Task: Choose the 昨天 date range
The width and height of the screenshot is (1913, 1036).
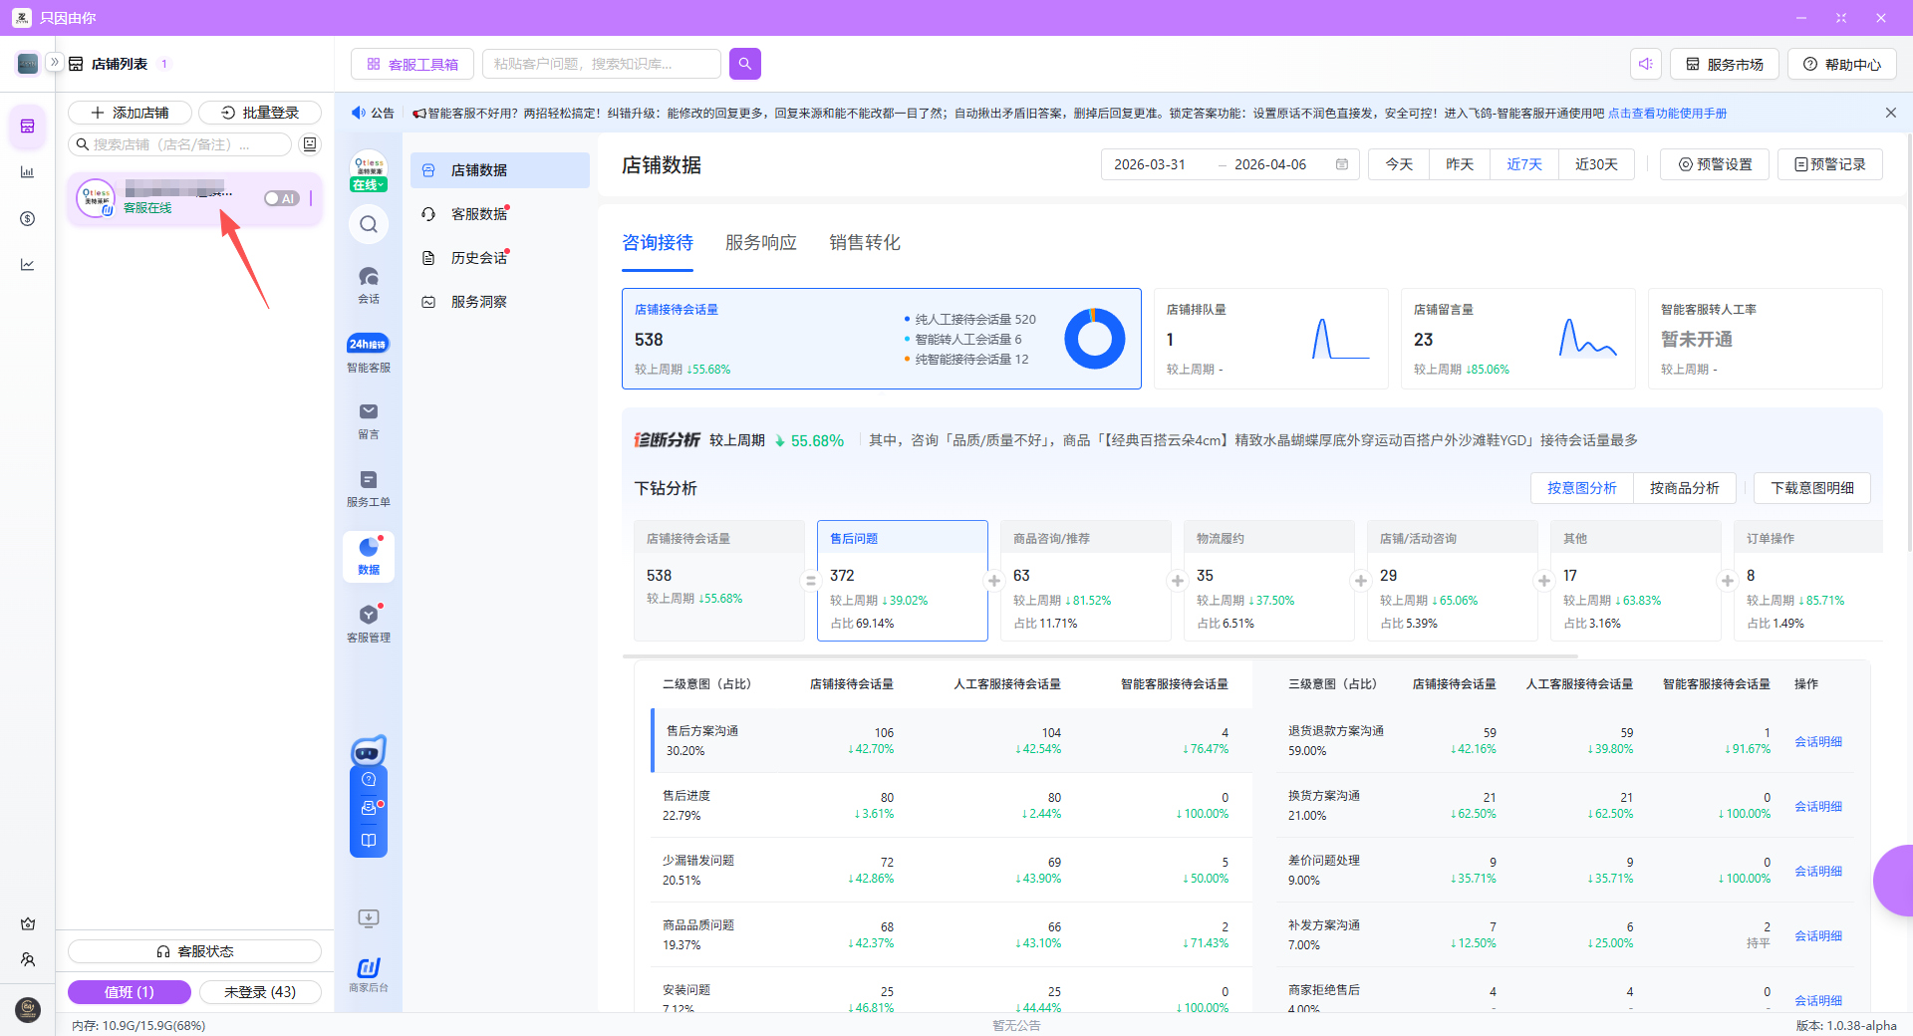Action: pyautogui.click(x=1460, y=164)
